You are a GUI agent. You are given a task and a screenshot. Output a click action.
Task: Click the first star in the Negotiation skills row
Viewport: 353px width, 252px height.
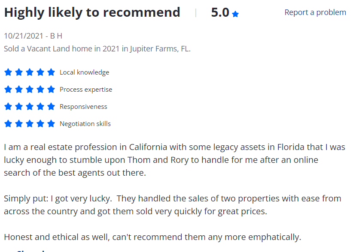(8, 123)
